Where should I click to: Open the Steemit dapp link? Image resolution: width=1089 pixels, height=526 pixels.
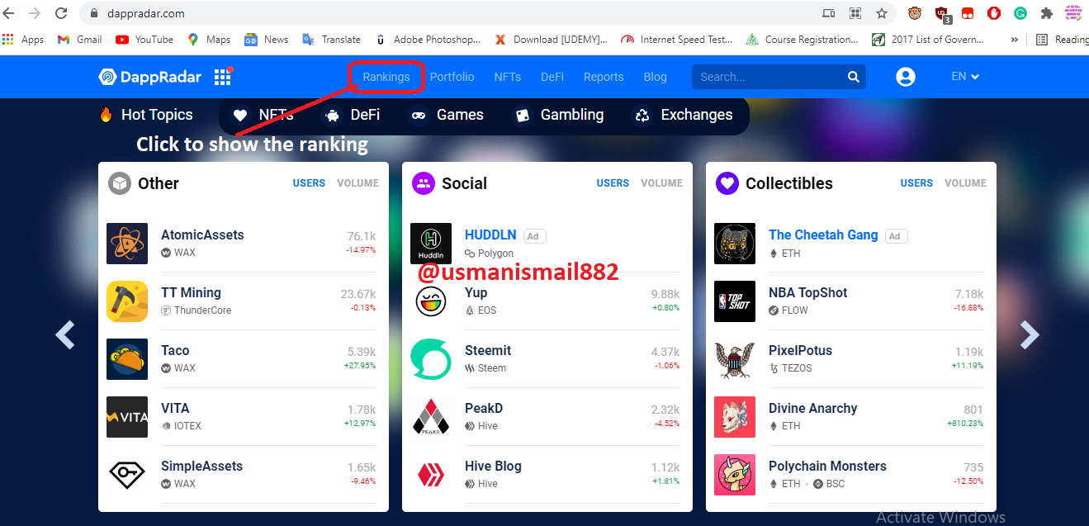[x=488, y=351]
